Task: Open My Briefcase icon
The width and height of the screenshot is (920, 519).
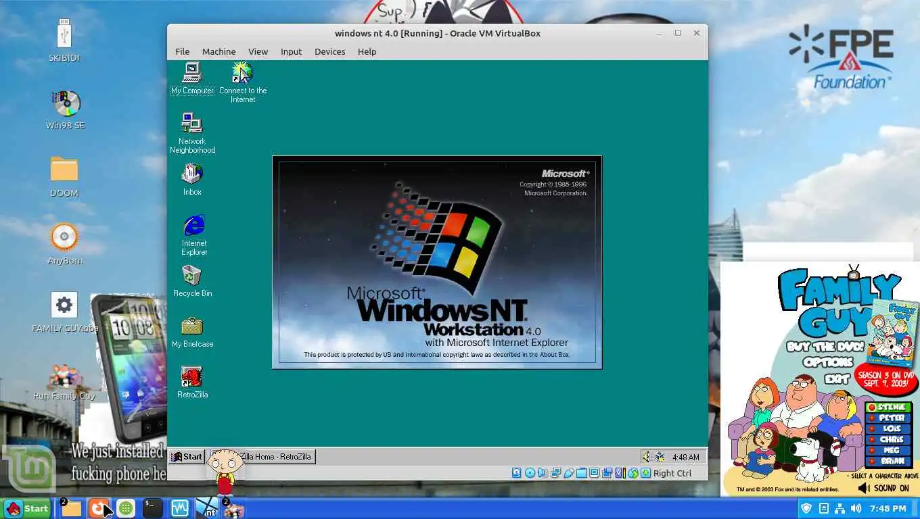Action: tap(192, 331)
